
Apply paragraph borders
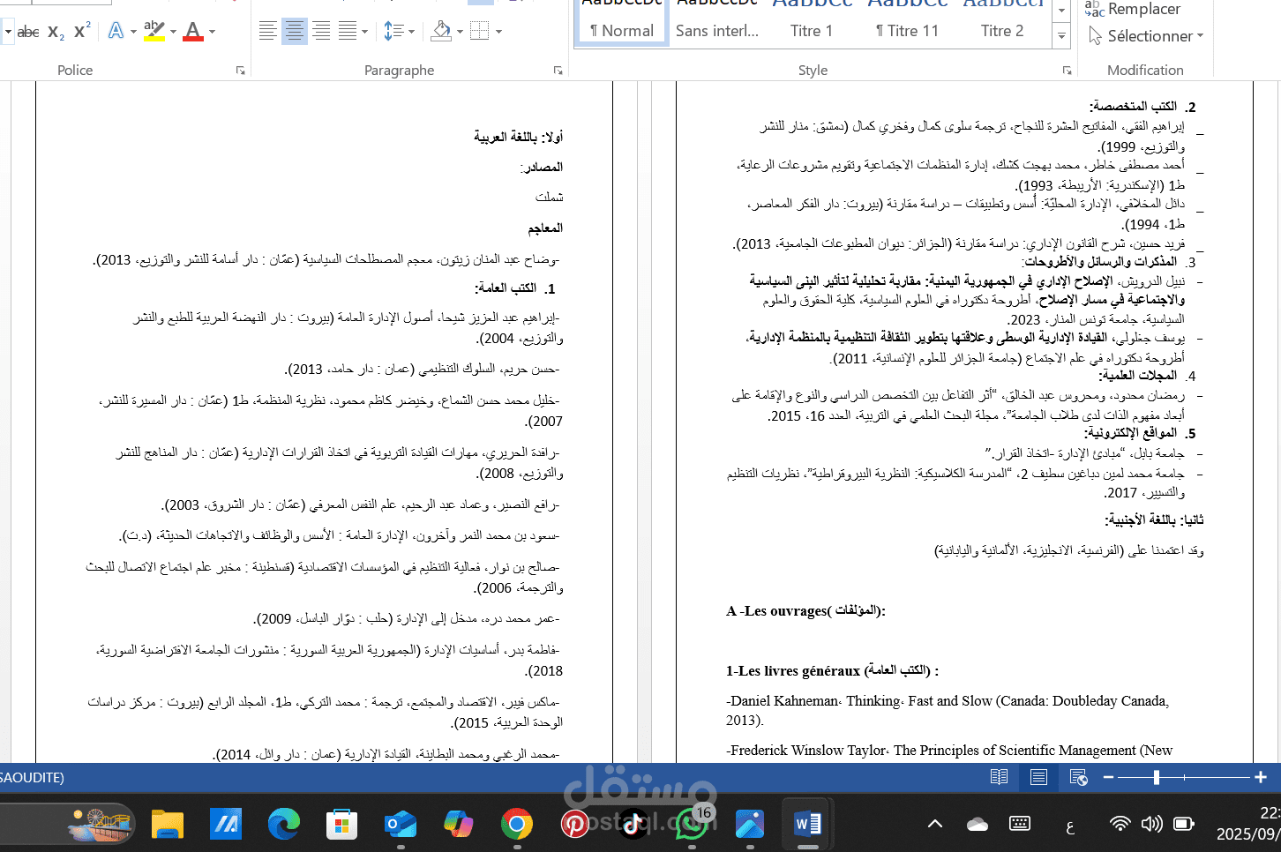[x=480, y=32]
